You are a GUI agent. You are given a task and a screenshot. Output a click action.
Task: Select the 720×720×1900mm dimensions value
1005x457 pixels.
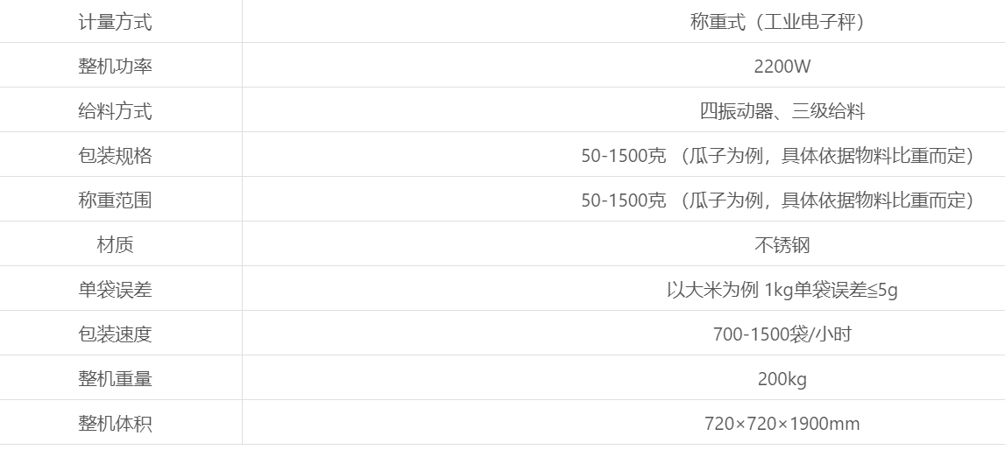tap(782, 423)
